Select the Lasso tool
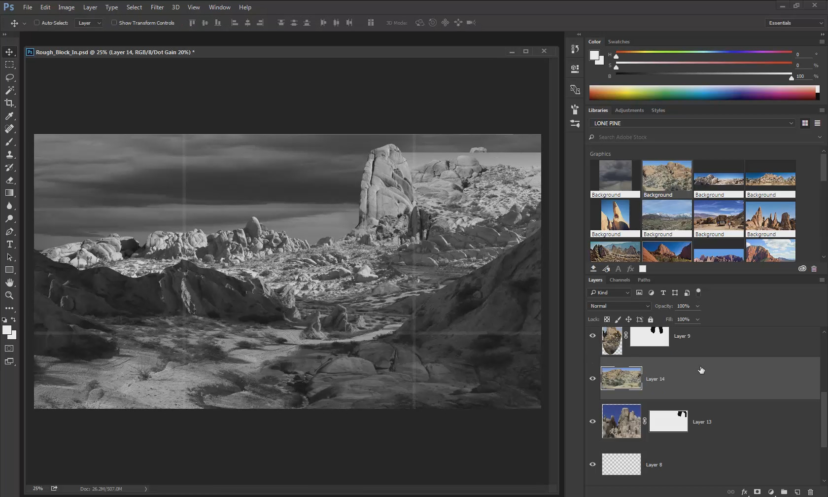Viewport: 828px width, 497px height. click(9, 77)
